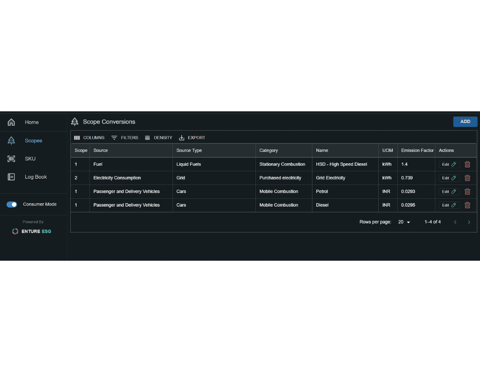The height and width of the screenshot is (372, 480).
Task: Open the Export menu
Action: [192, 138]
